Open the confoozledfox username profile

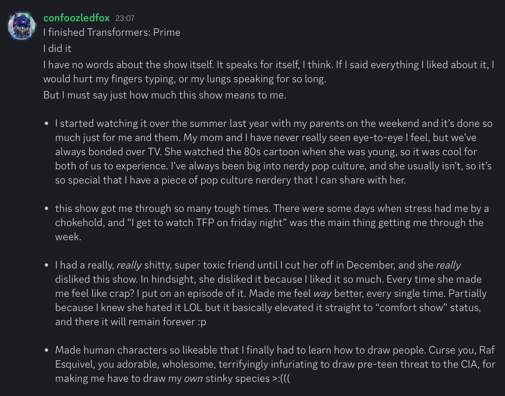click(76, 18)
